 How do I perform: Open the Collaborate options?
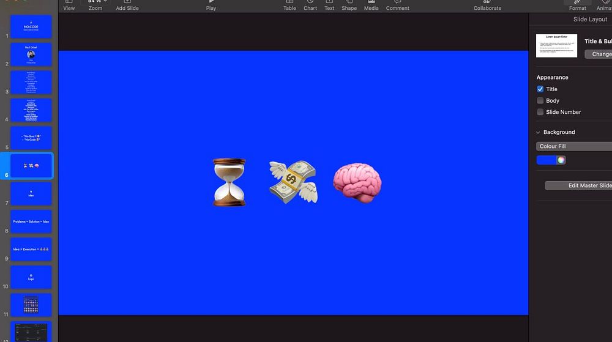[488, 5]
